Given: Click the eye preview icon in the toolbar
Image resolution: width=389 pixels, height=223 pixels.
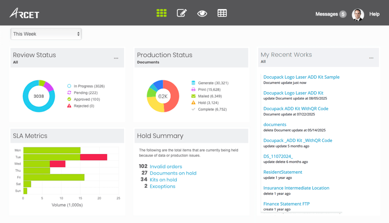Looking at the screenshot, I should click(202, 13).
